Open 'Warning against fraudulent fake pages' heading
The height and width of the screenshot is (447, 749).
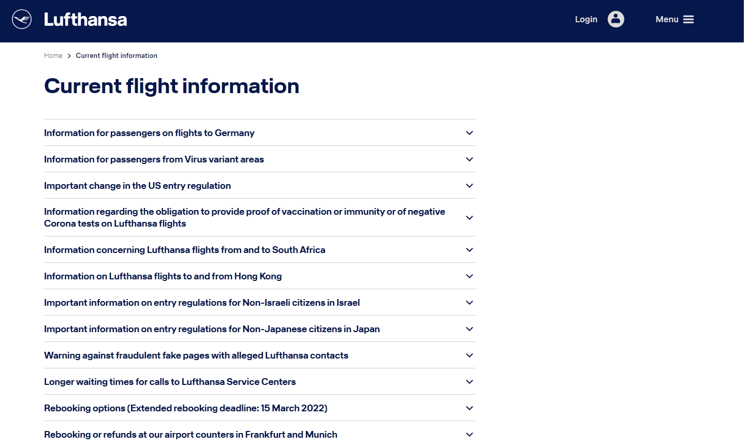point(196,355)
